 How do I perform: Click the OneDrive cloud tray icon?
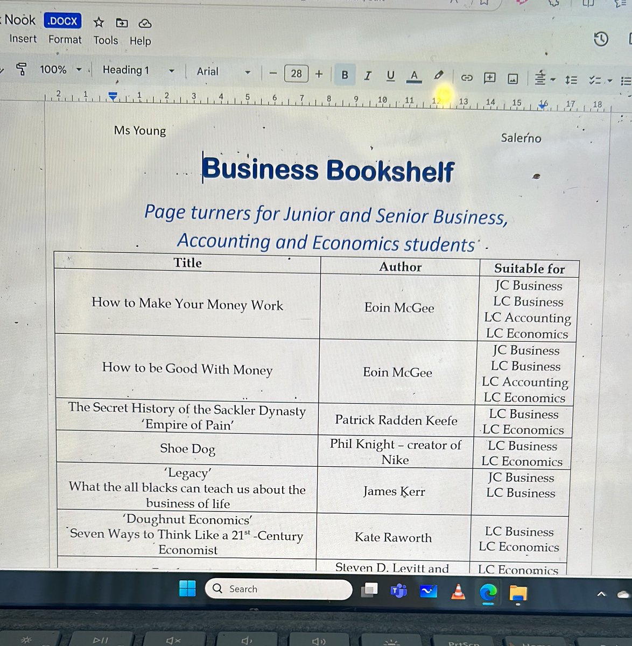[x=624, y=594]
